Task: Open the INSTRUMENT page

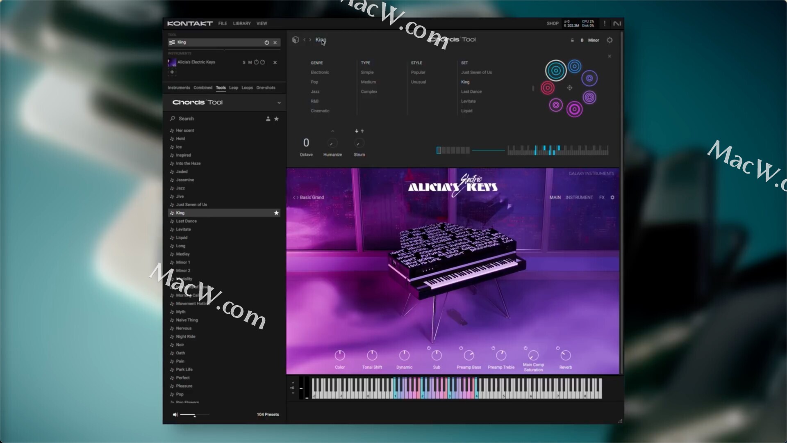Action: (x=579, y=198)
